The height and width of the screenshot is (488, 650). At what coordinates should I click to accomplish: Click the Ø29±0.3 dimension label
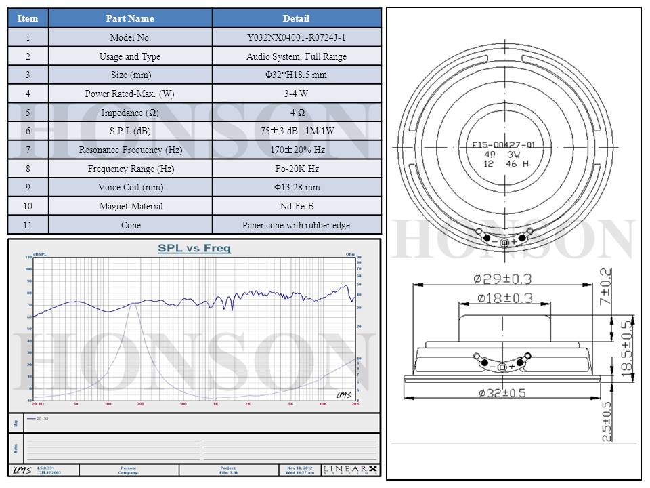click(x=504, y=278)
